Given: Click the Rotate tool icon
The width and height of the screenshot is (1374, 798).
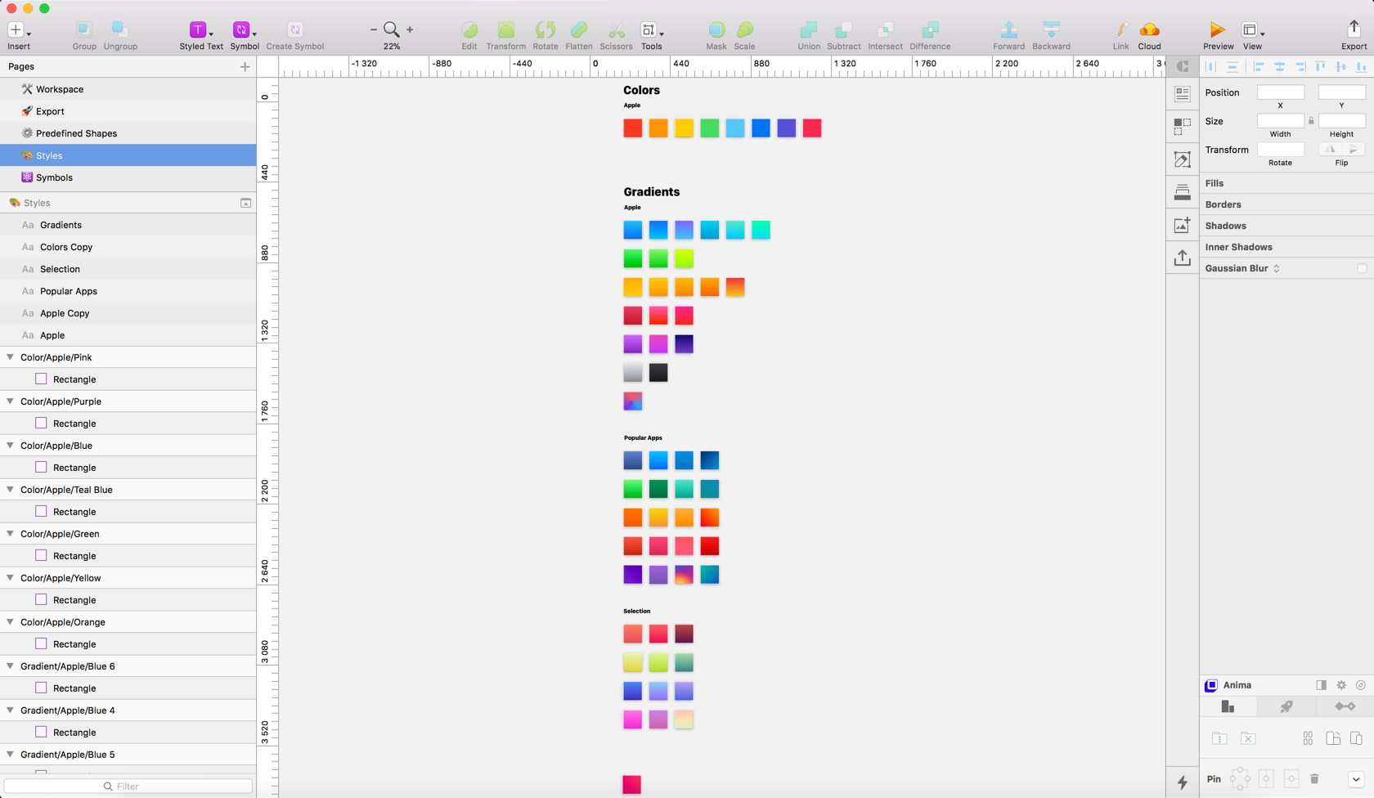Looking at the screenshot, I should [545, 31].
